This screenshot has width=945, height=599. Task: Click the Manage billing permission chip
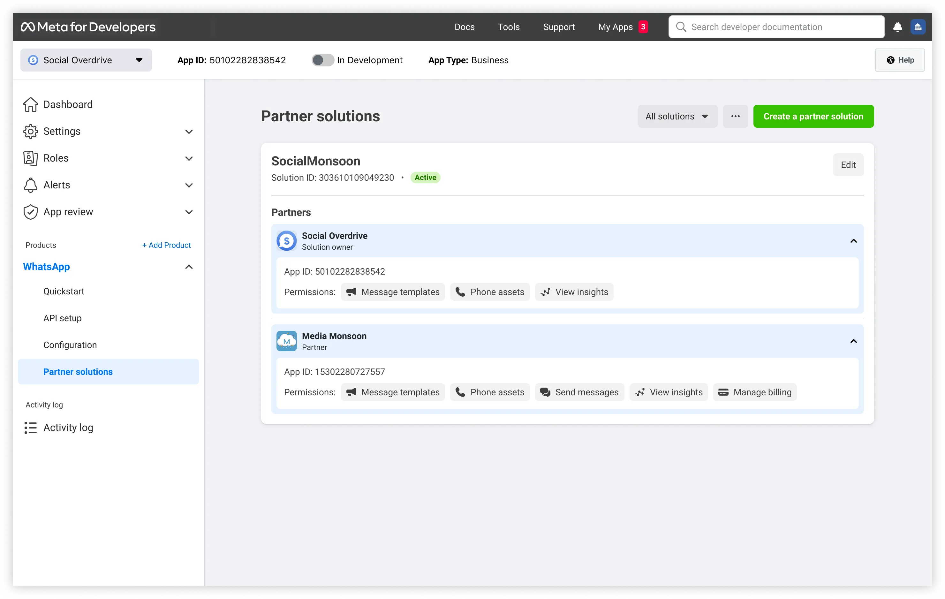pos(755,392)
